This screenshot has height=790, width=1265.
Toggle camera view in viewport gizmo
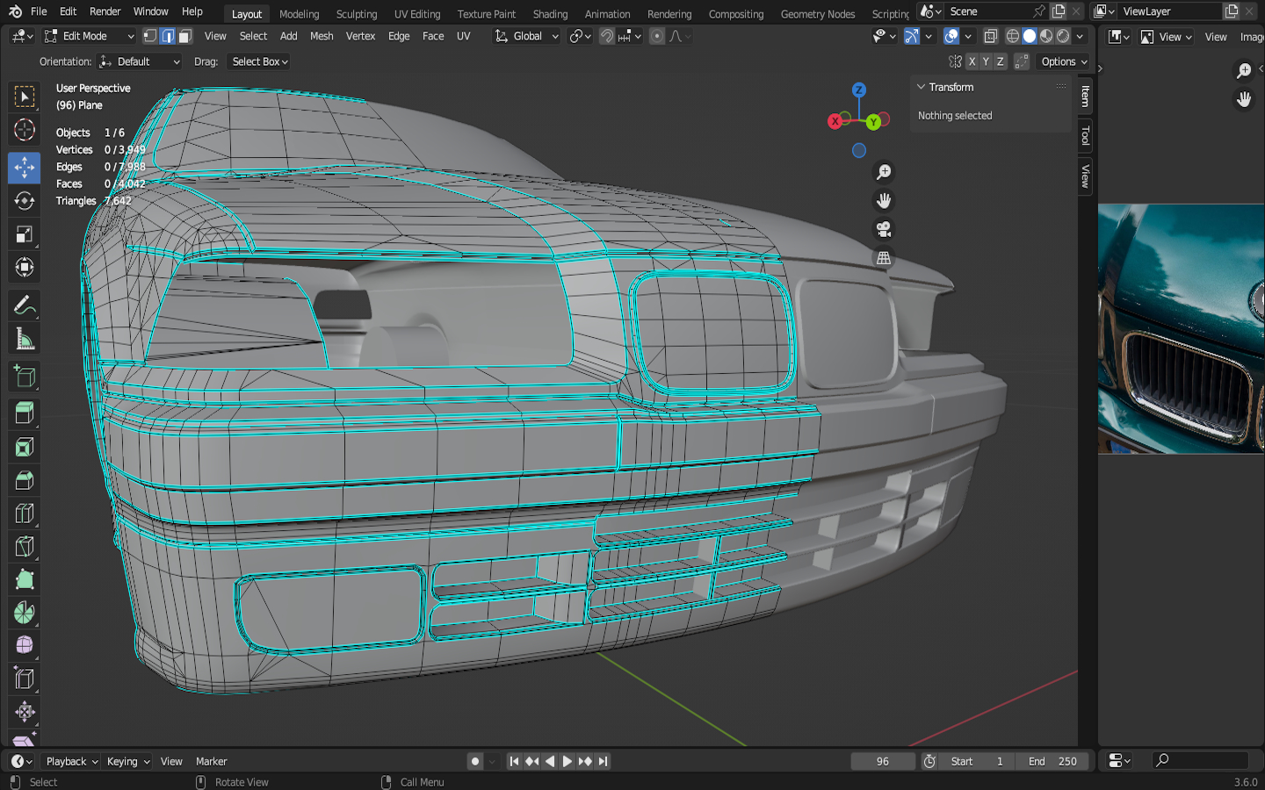click(884, 229)
